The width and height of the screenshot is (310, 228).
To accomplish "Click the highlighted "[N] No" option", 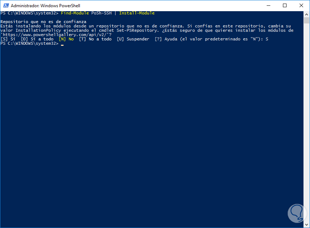I will (66, 39).
